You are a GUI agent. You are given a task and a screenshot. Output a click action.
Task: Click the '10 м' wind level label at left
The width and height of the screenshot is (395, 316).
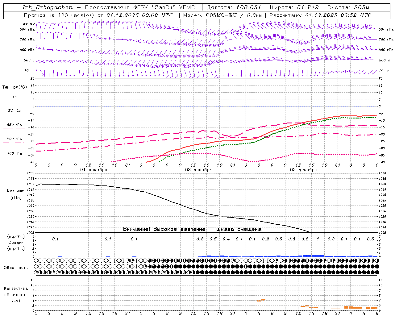30,71
